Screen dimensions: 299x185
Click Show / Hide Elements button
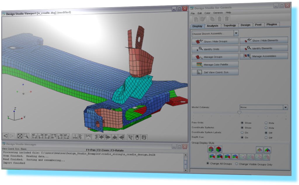(x=264, y=40)
